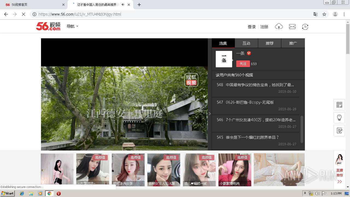Click the 1:13 PM system clock

(336, 193)
